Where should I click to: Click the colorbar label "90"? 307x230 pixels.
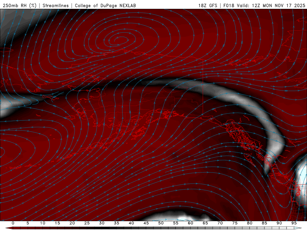279,223
